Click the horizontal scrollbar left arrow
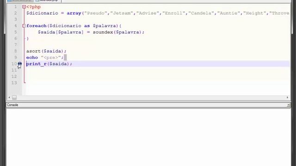The image size is (296, 166). point(9,97)
